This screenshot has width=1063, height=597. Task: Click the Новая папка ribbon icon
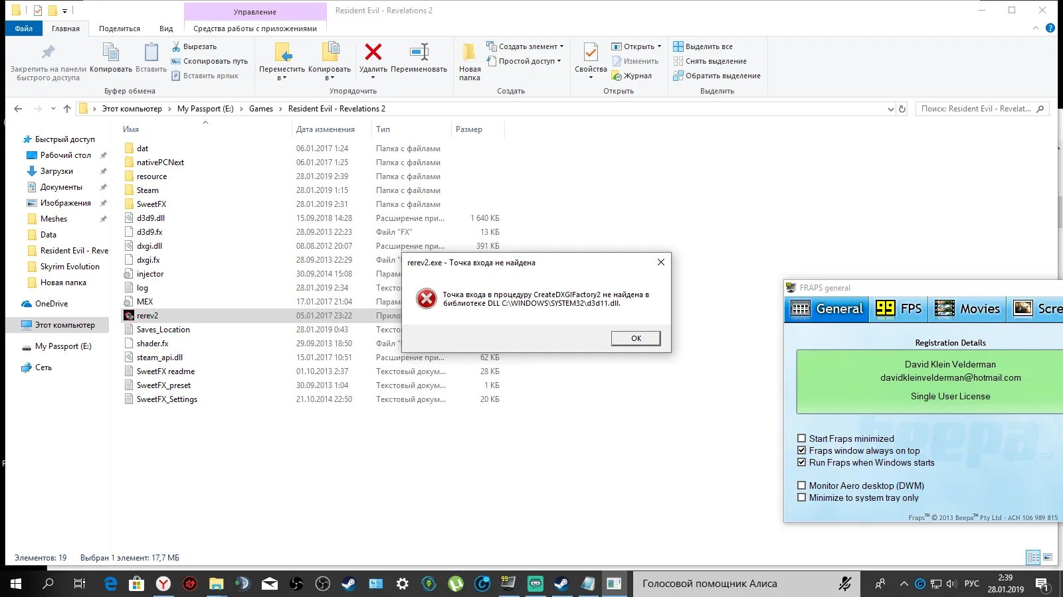469,52
